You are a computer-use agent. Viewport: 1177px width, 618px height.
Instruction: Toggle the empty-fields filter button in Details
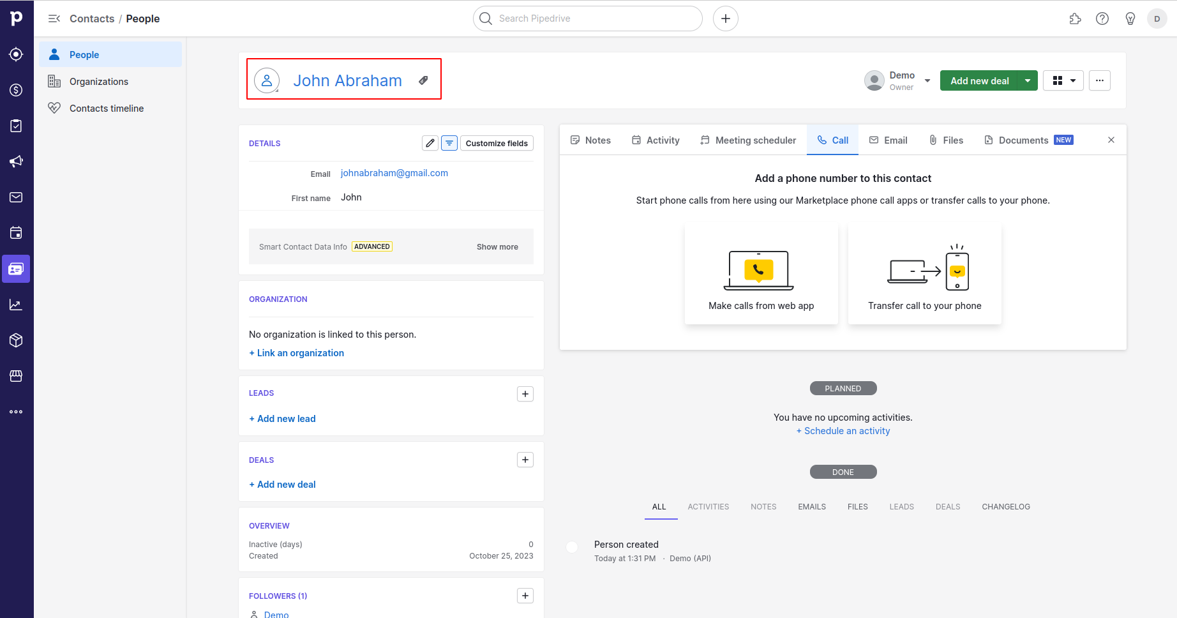449,143
